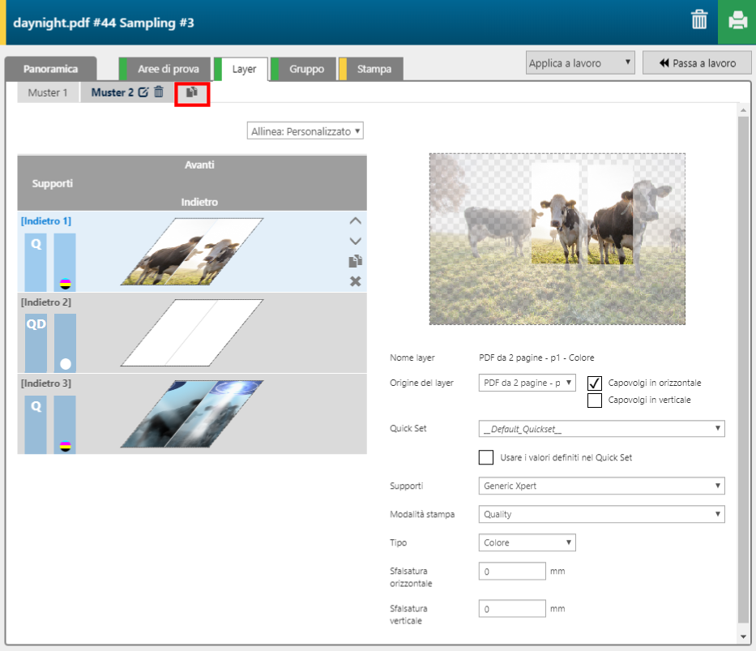The width and height of the screenshot is (756, 651).
Task: Open the Supporti Generic Xpert dropdown
Action: (601, 486)
